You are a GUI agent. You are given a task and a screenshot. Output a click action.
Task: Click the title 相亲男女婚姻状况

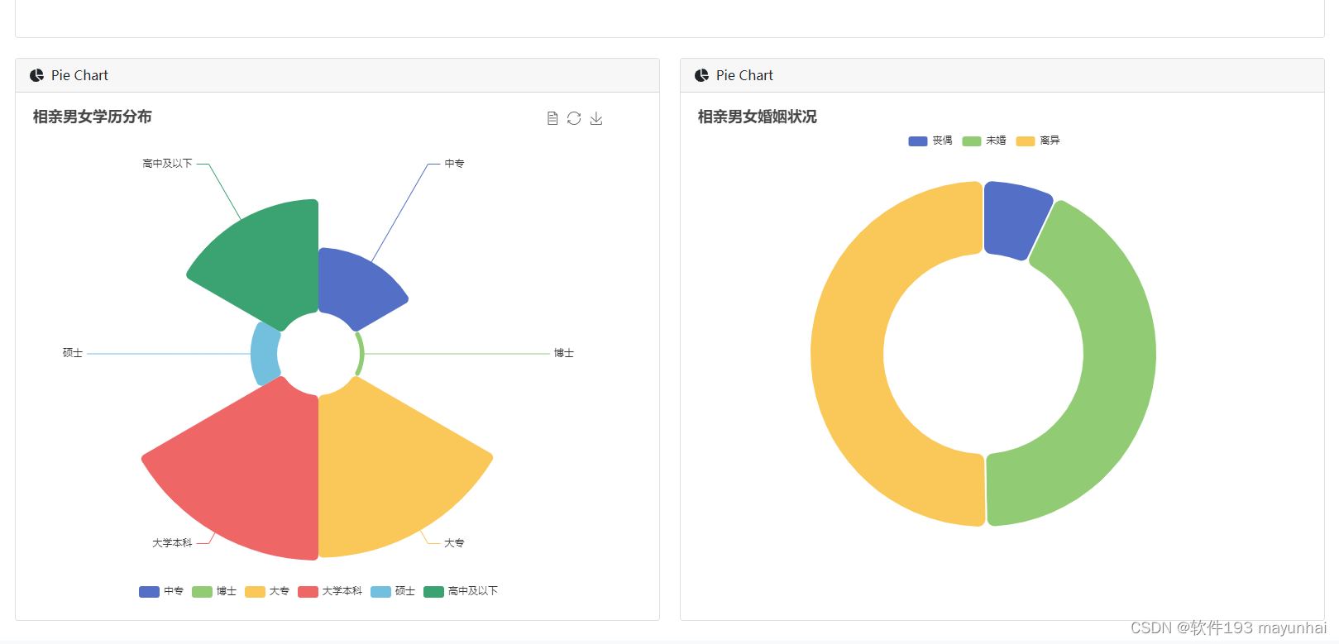(758, 117)
